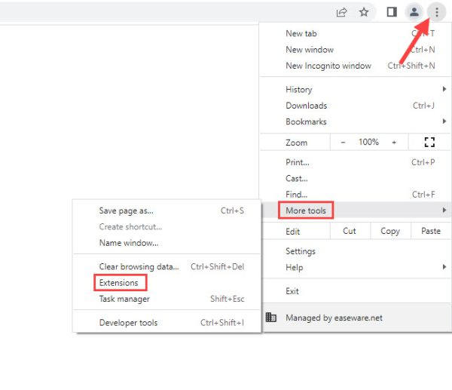The image size is (452, 390).
Task: Increase zoom with the plus button
Action: [x=394, y=143]
